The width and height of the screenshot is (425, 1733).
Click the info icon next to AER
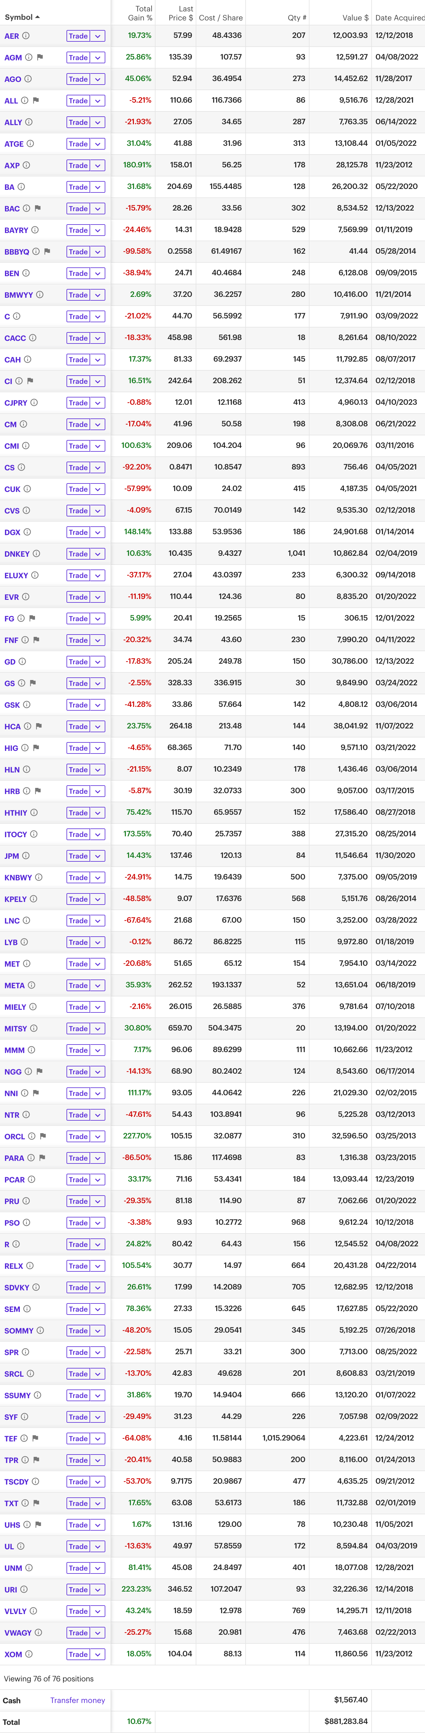[x=26, y=36]
